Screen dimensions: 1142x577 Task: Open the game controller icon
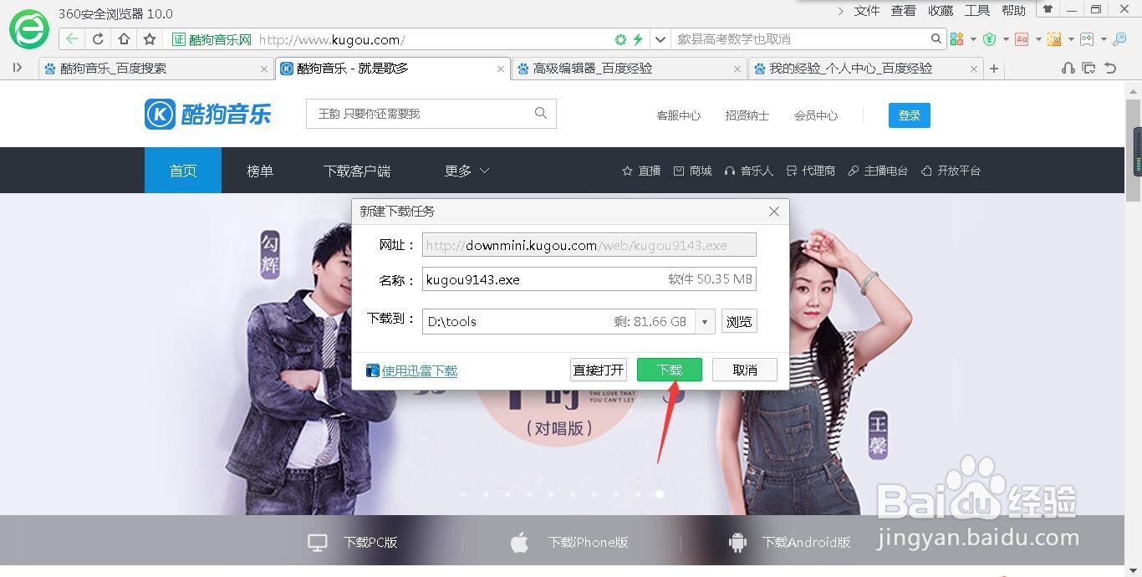pos(1087,39)
